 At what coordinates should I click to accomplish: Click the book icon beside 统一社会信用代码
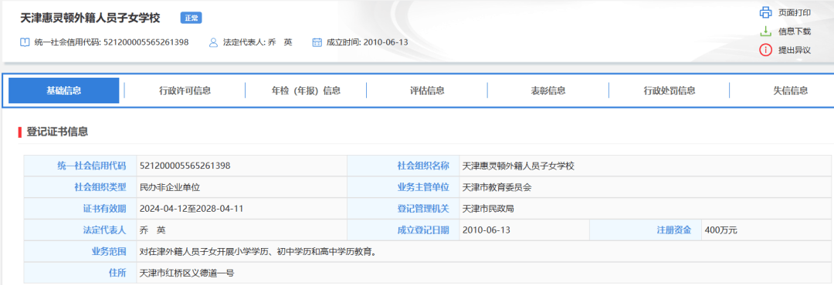point(24,42)
